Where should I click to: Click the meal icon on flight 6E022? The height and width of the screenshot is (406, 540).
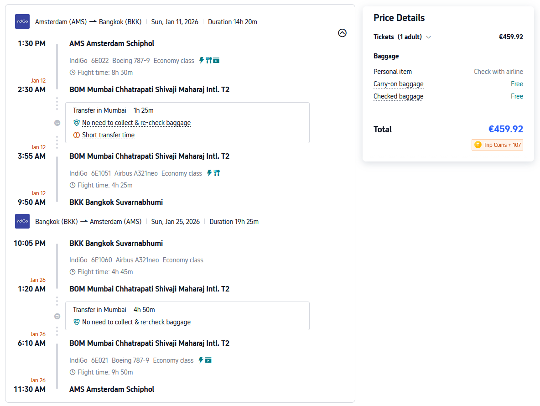click(209, 60)
